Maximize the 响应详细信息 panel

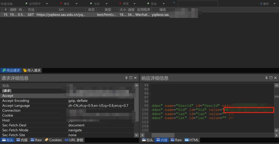(271, 78)
